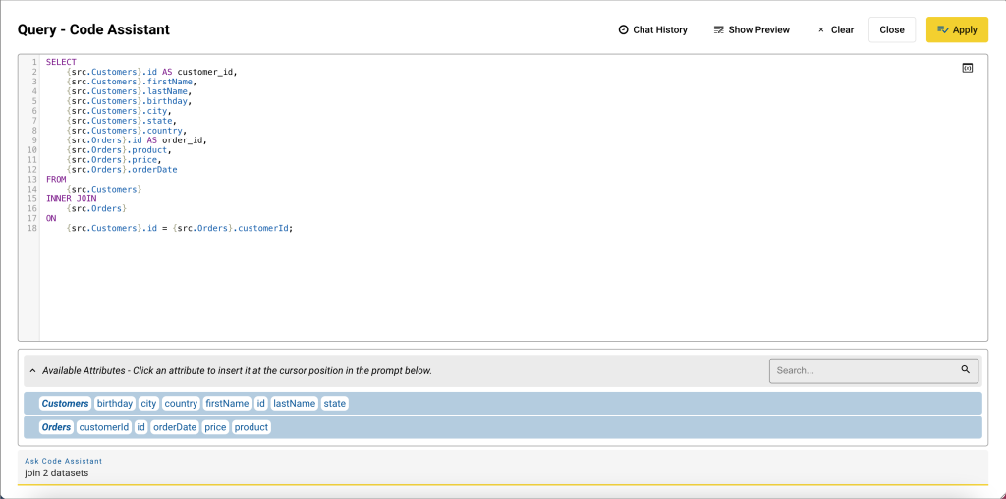Insert the Orders dataset tag
This screenshot has width=1006, height=499.
[x=56, y=427]
